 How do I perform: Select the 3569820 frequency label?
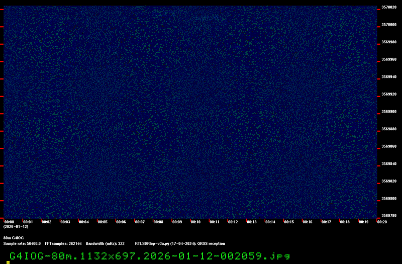[389, 181]
